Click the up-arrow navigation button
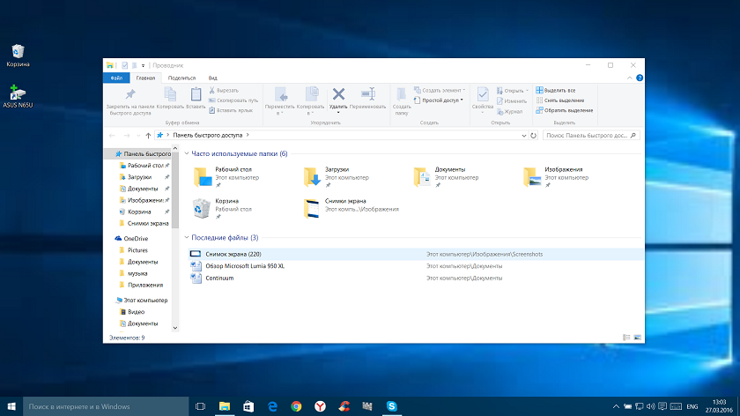The width and height of the screenshot is (740, 416). pos(147,136)
